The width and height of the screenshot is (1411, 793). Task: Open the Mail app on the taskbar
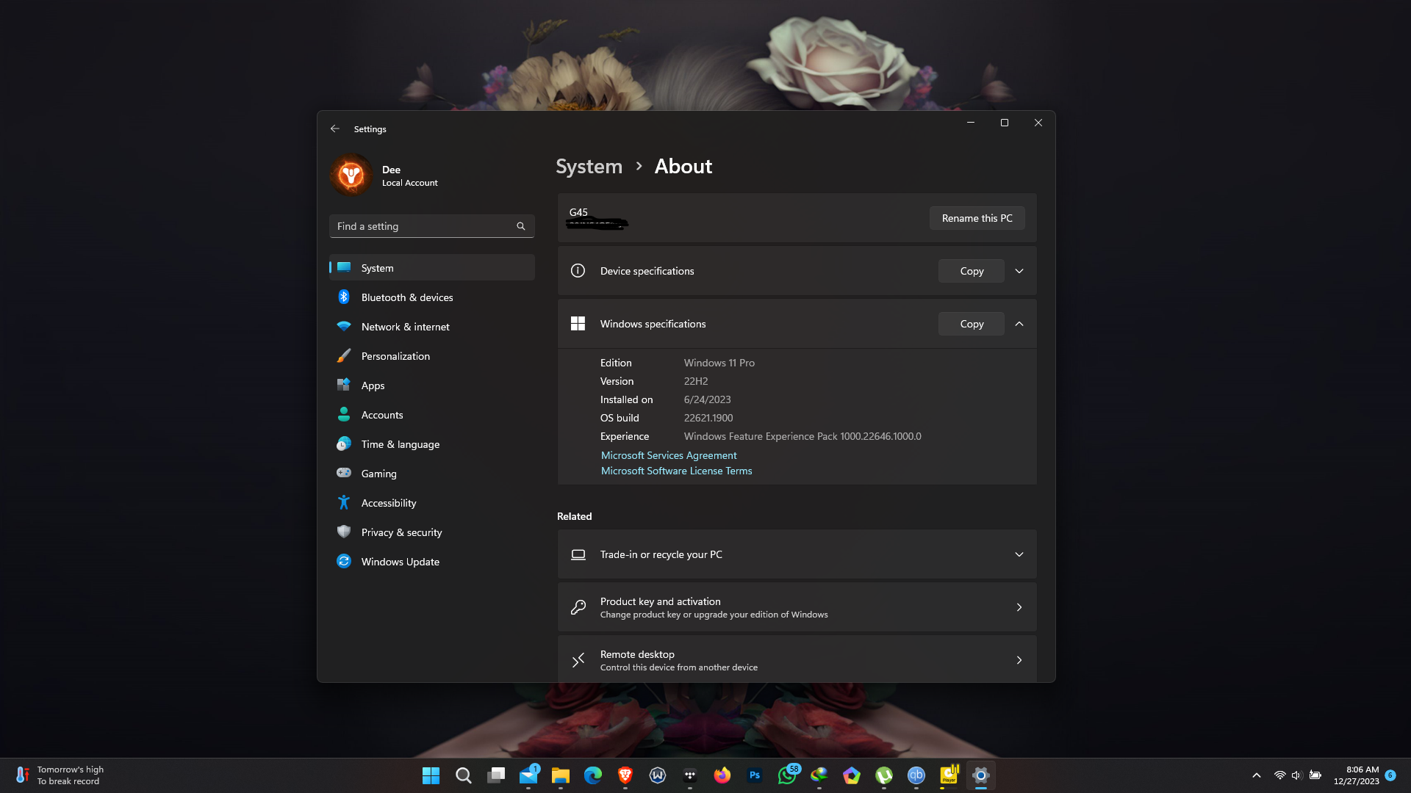click(528, 775)
